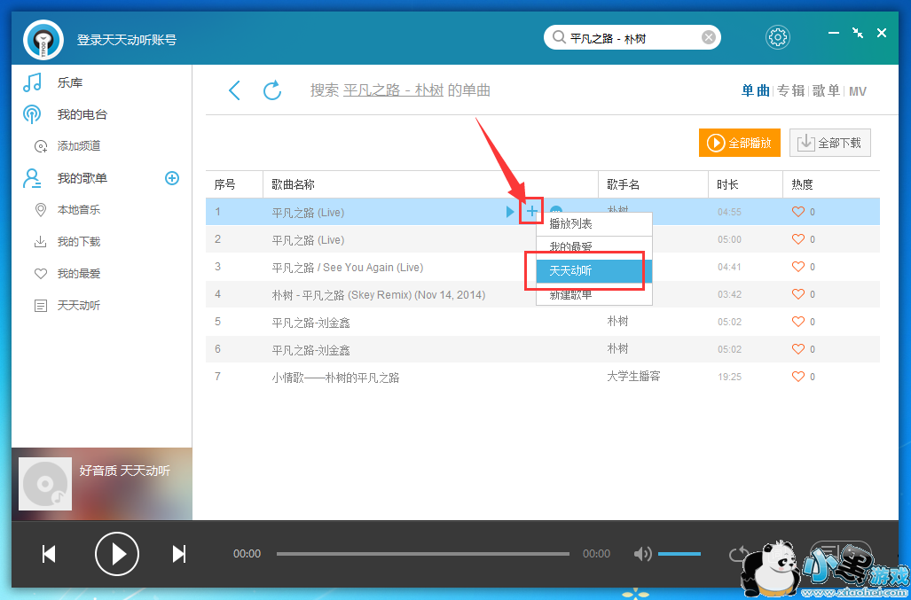Skip to next track

tap(179, 554)
